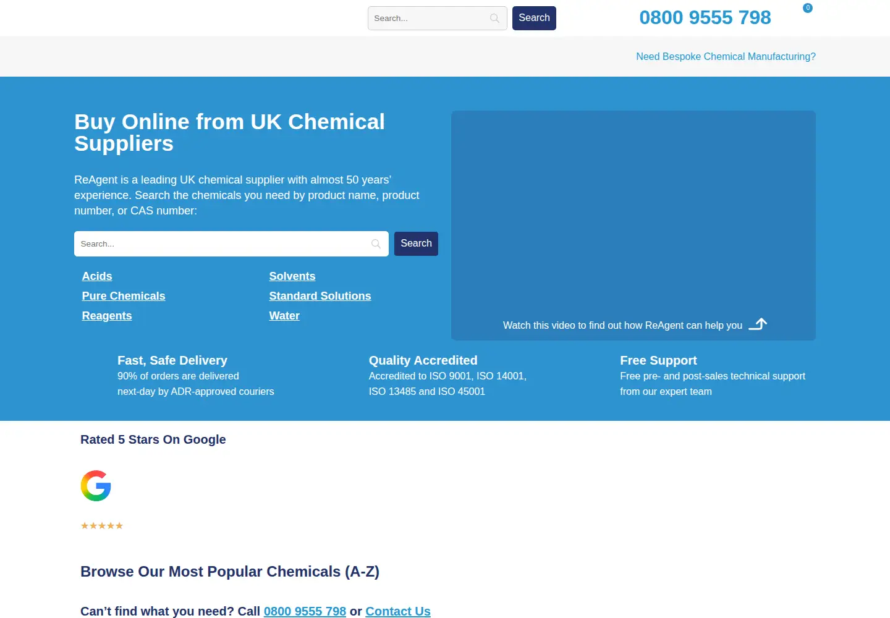The height and width of the screenshot is (618, 890).
Task: Click the header phone number 0800 9555 798
Action: pyautogui.click(x=705, y=17)
